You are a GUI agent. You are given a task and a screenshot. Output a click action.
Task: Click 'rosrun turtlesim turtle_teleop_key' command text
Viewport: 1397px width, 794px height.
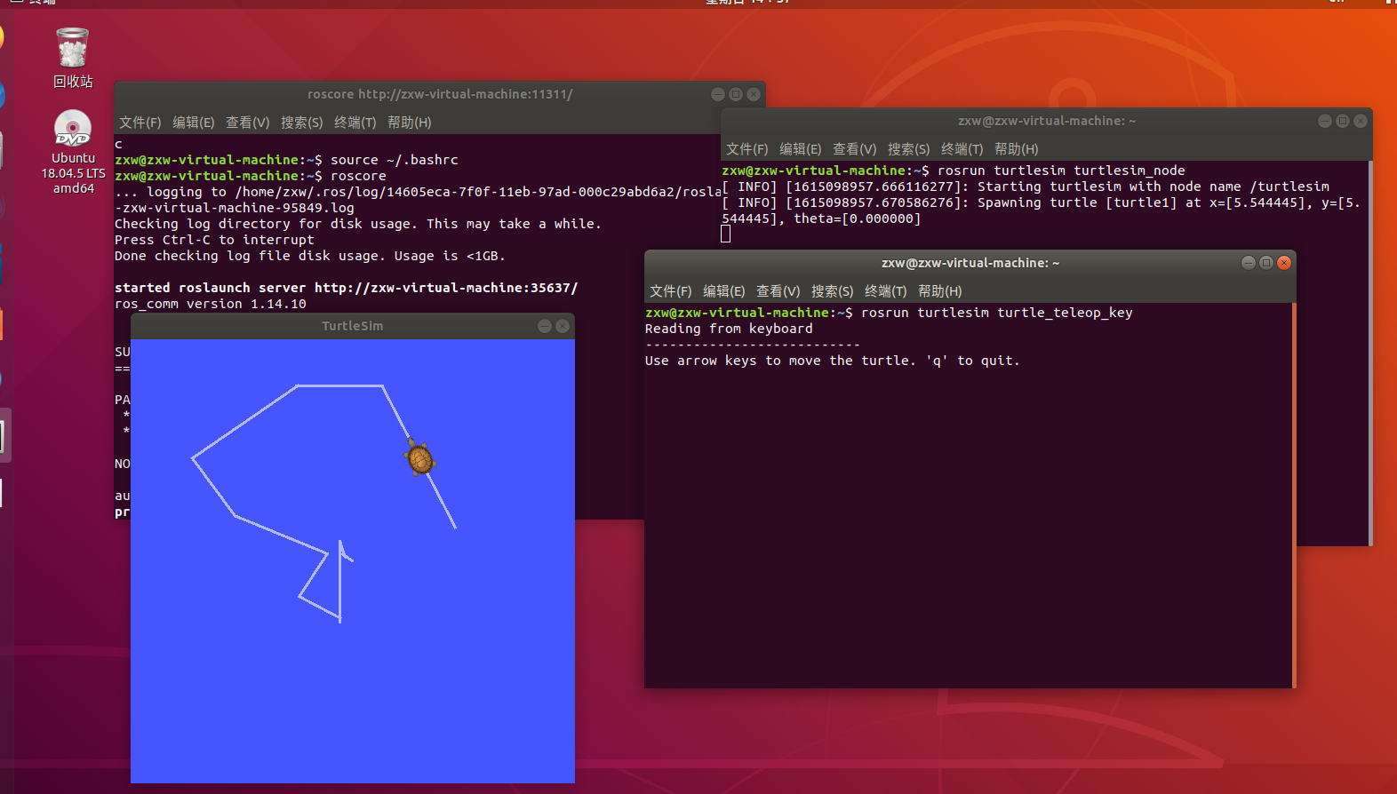tap(997, 313)
